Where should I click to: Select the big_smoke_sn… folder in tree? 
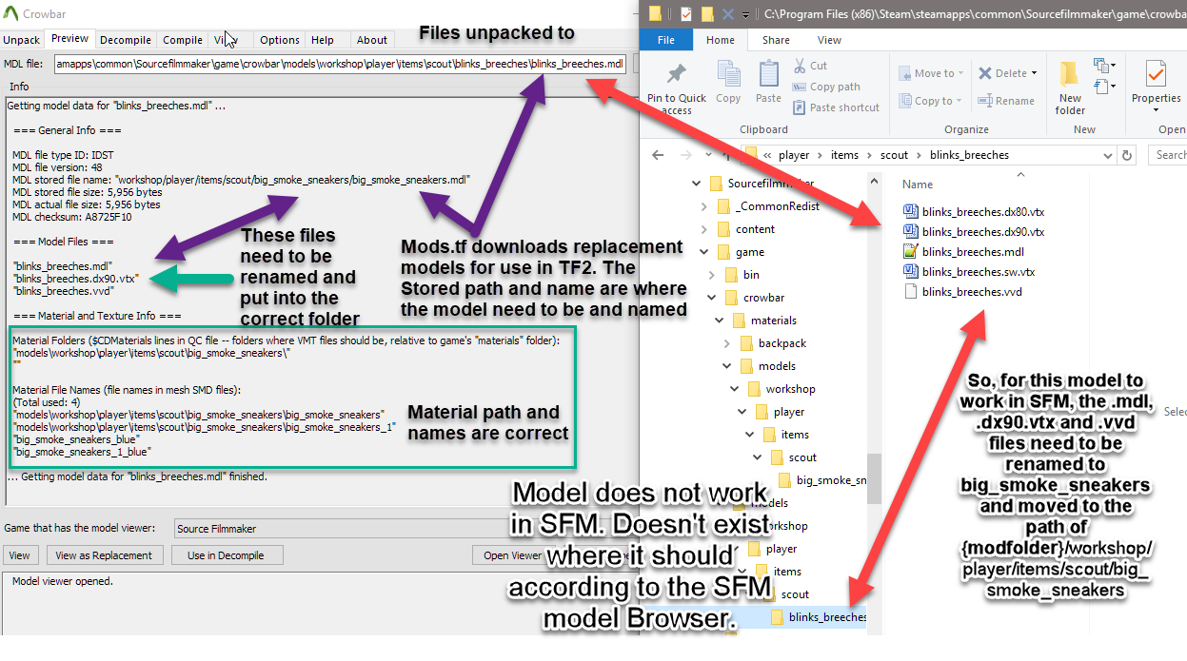tap(821, 480)
